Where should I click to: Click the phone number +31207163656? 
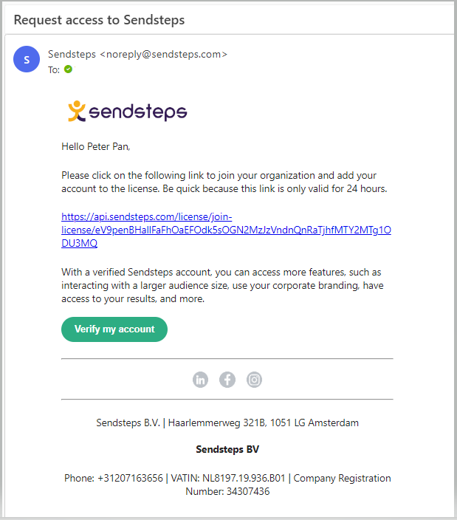[x=130, y=478]
